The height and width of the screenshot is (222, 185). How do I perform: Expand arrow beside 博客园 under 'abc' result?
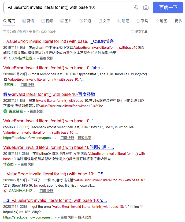pos(16,85)
